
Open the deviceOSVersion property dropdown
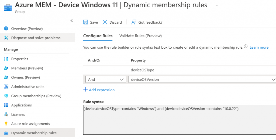tap(202, 79)
